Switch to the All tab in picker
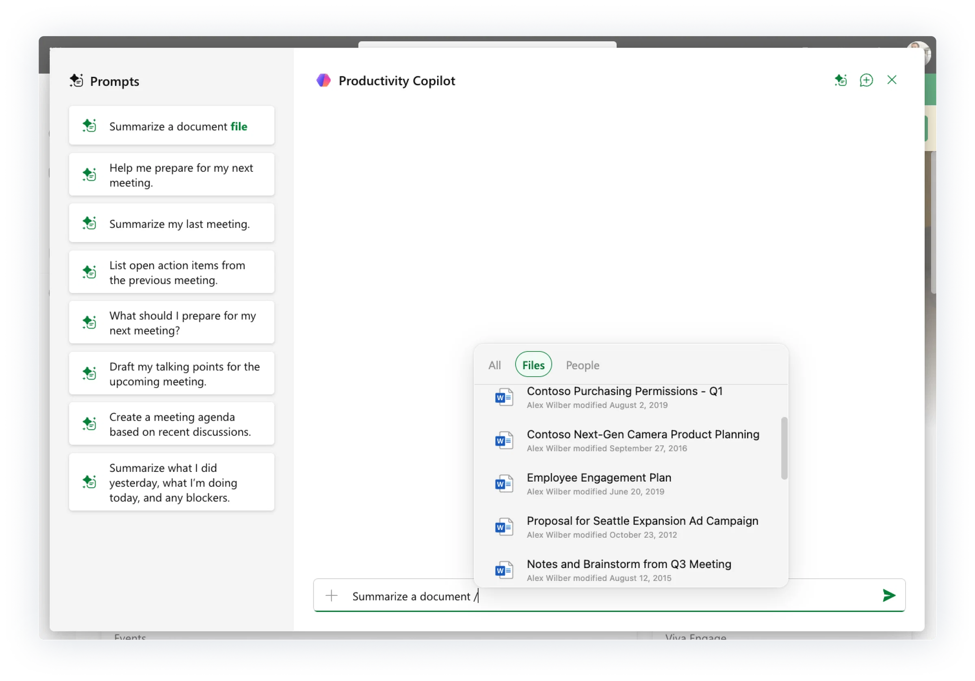 (494, 365)
